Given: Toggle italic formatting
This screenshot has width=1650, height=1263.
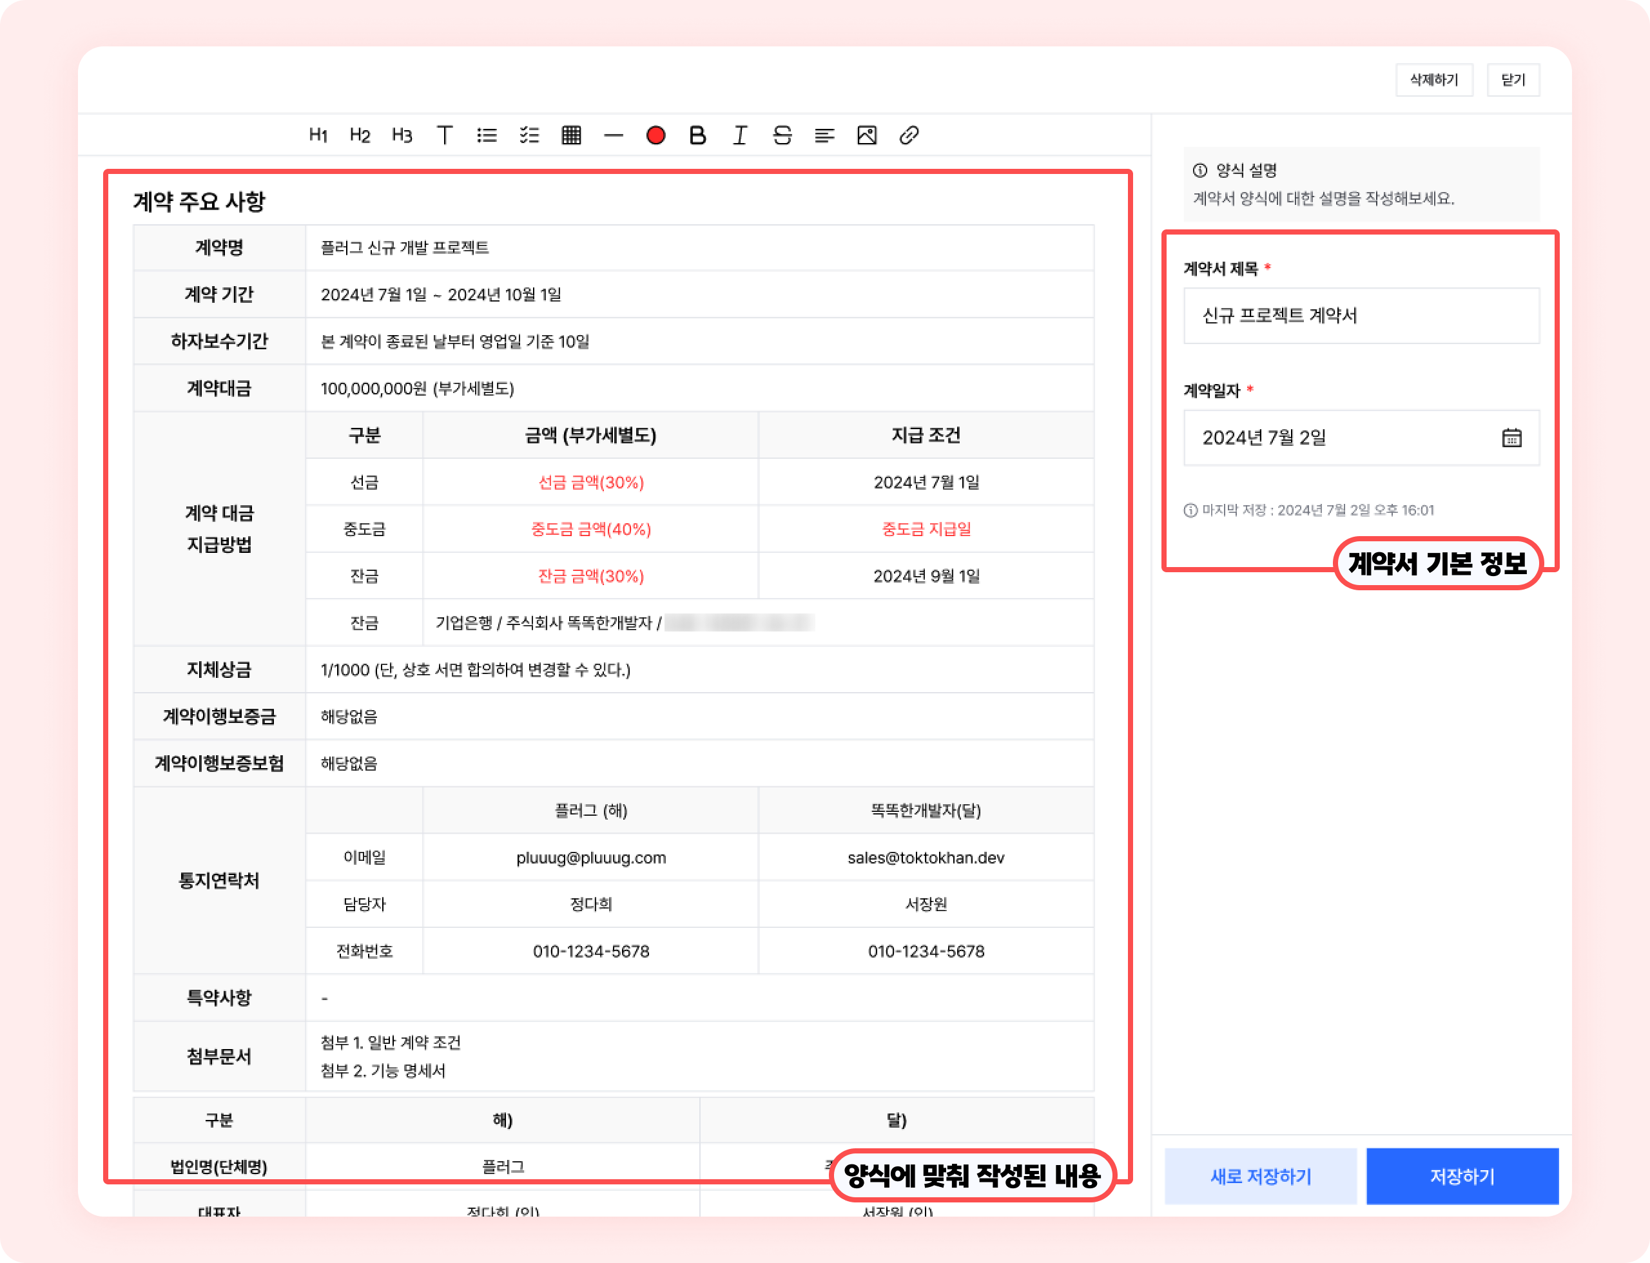Looking at the screenshot, I should (x=740, y=135).
